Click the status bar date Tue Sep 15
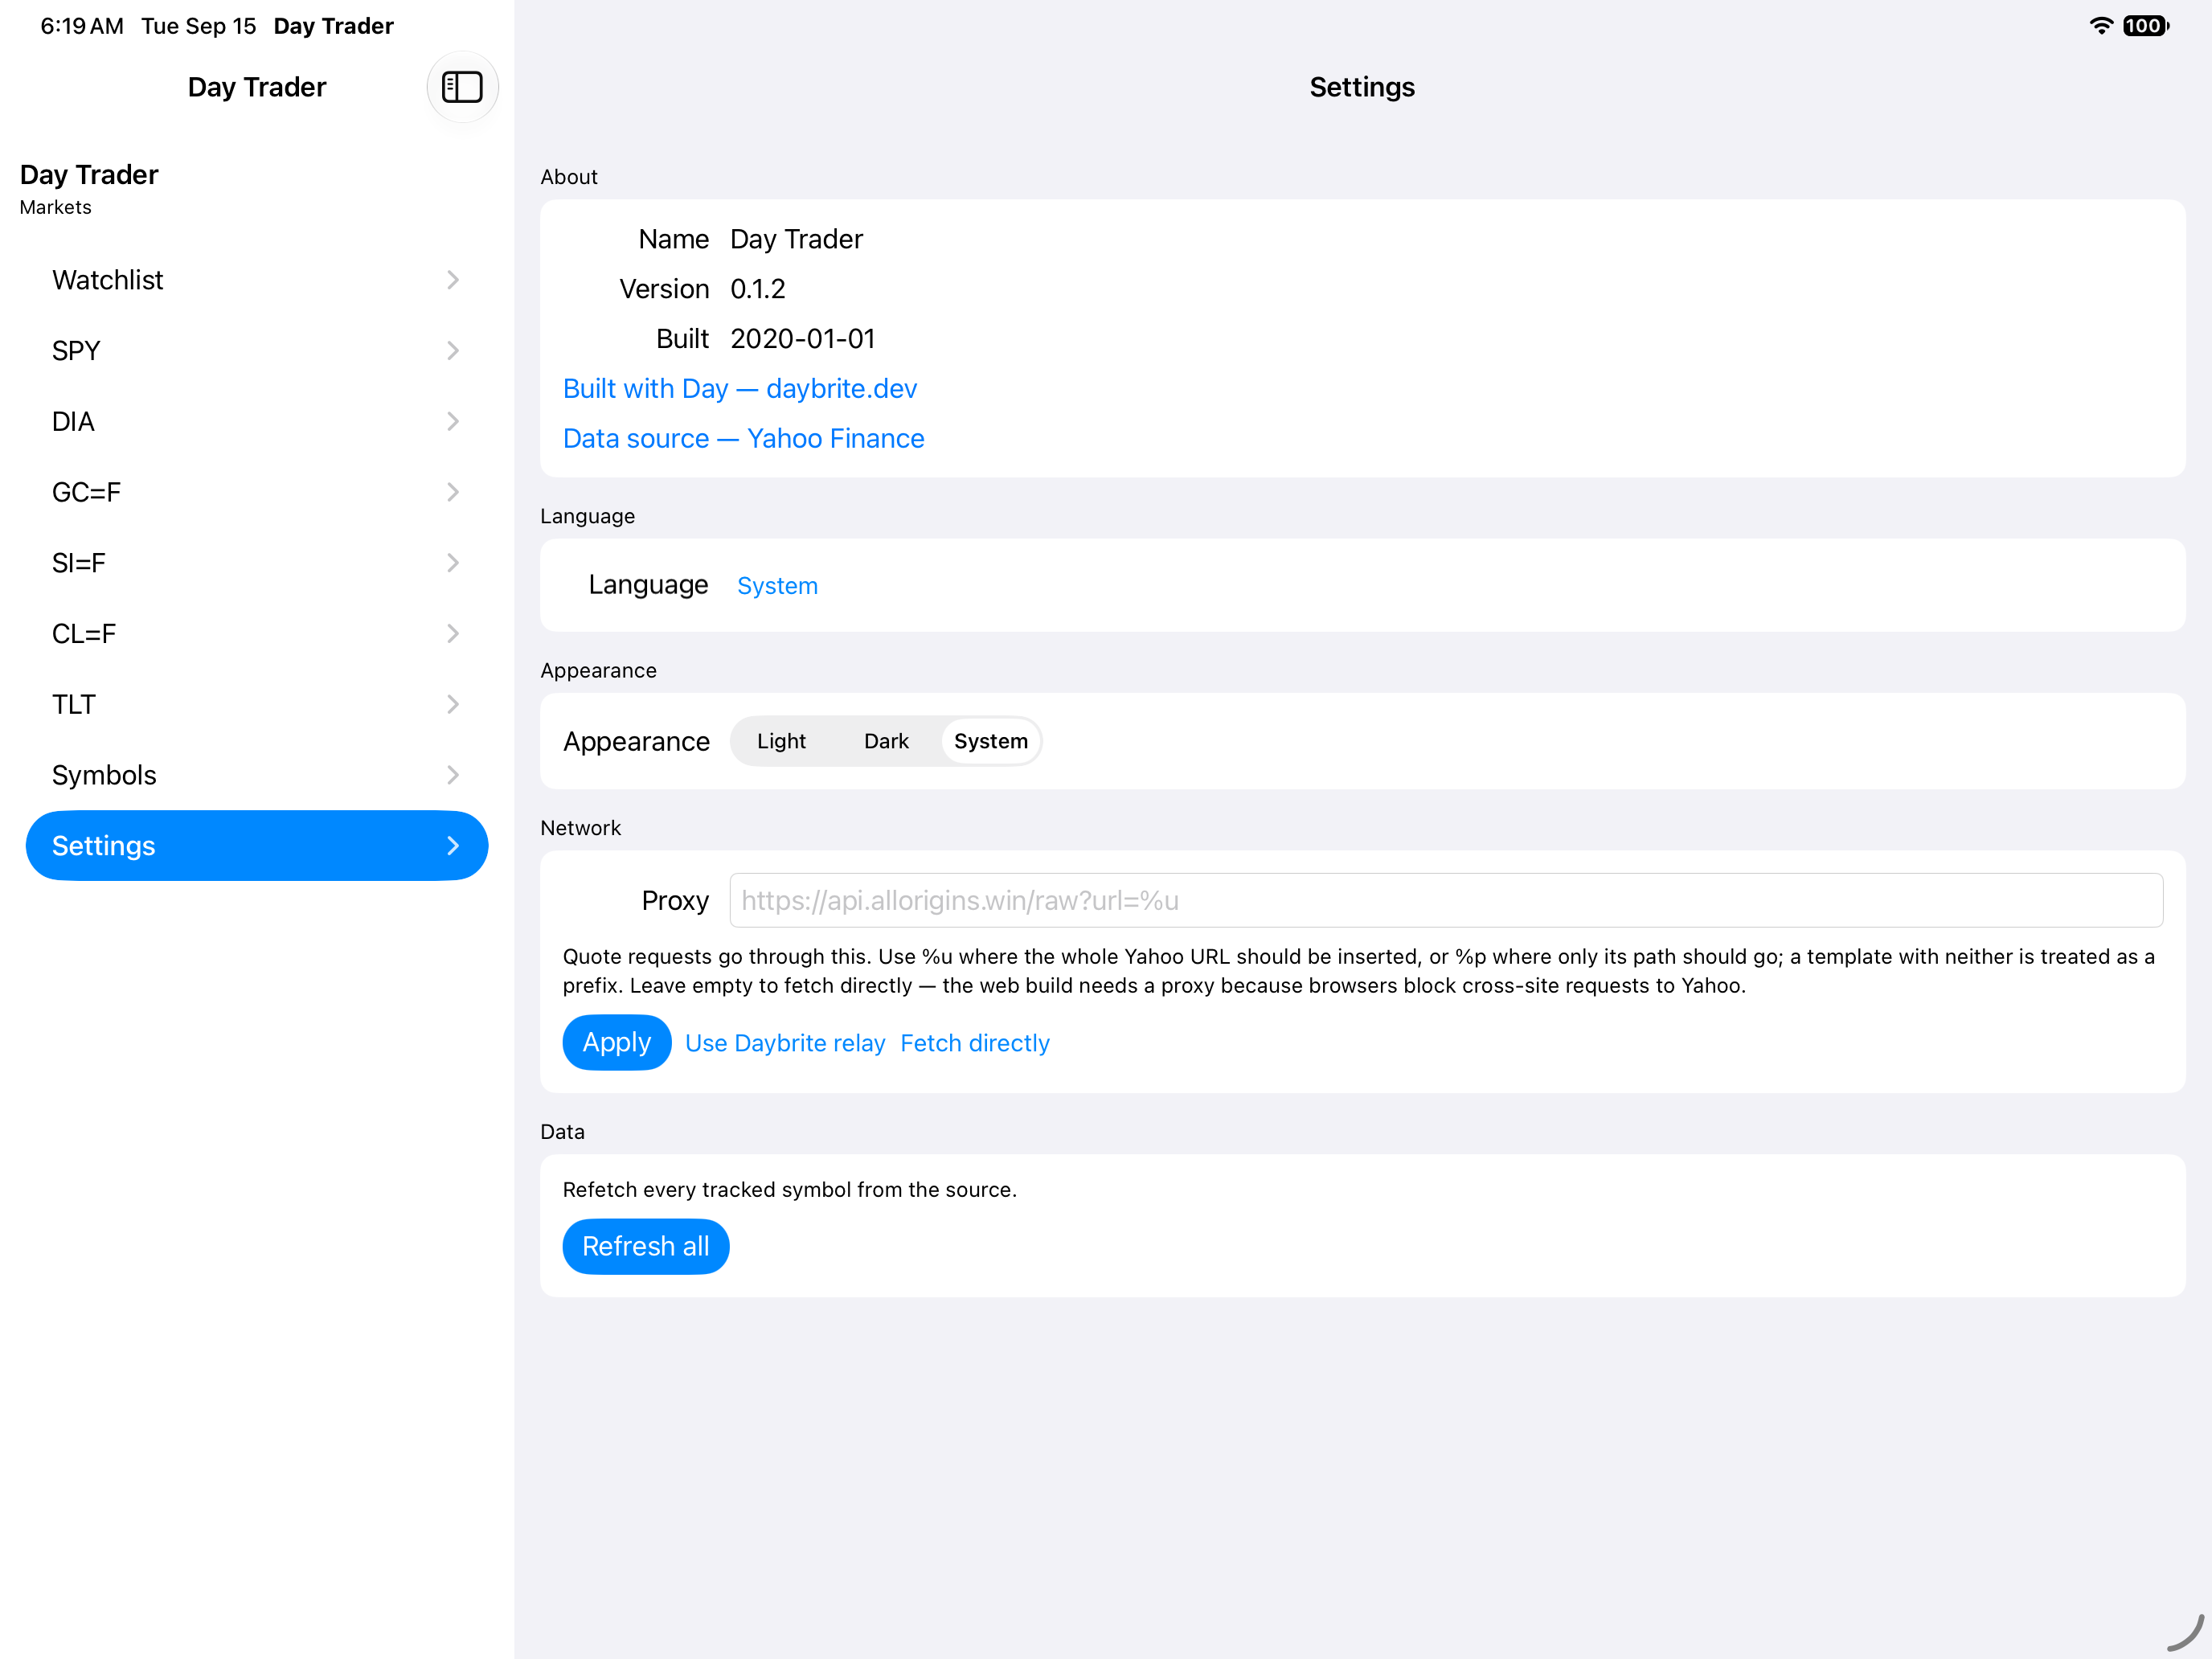2212x1659 pixels. coord(198,26)
